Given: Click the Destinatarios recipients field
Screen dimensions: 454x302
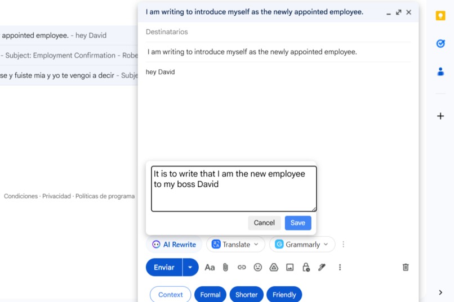Looking at the screenshot, I should [278, 32].
